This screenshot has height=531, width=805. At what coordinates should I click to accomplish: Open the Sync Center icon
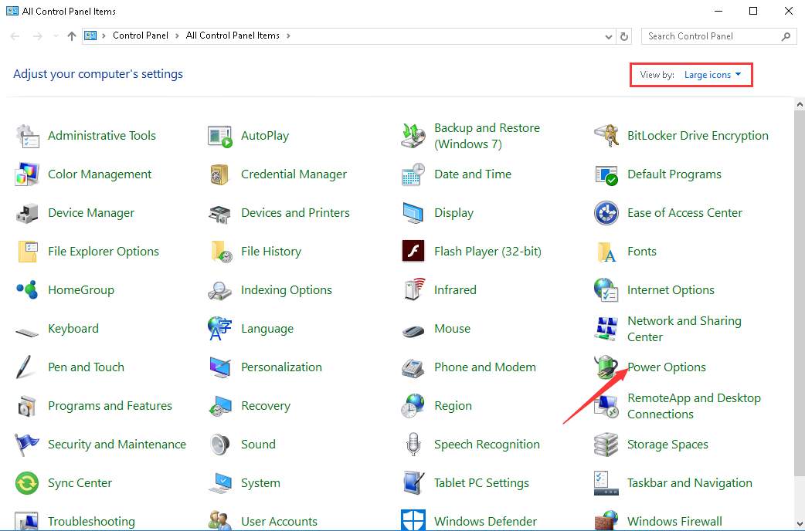pos(27,483)
